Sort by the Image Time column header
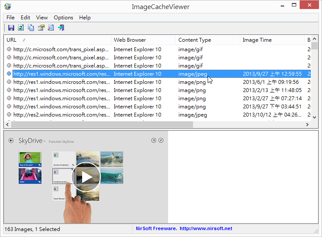The image size is (322, 237). (272, 40)
